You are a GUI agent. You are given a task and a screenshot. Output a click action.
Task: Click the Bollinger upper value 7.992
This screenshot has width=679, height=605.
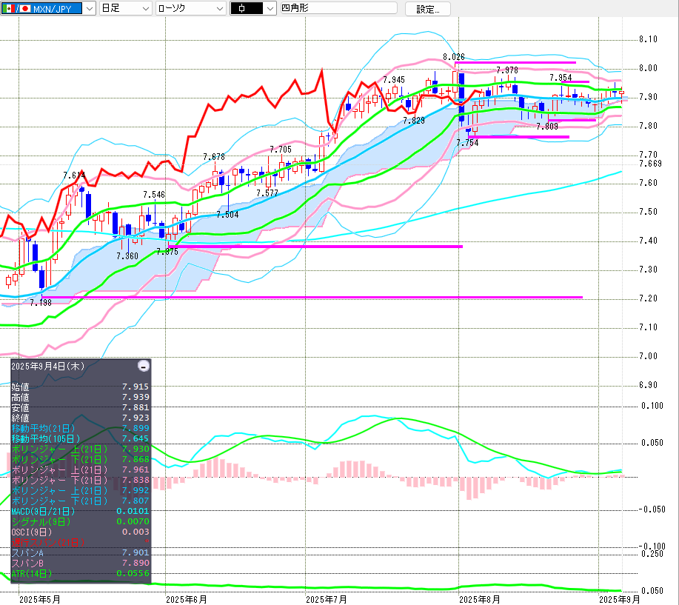click(x=135, y=491)
